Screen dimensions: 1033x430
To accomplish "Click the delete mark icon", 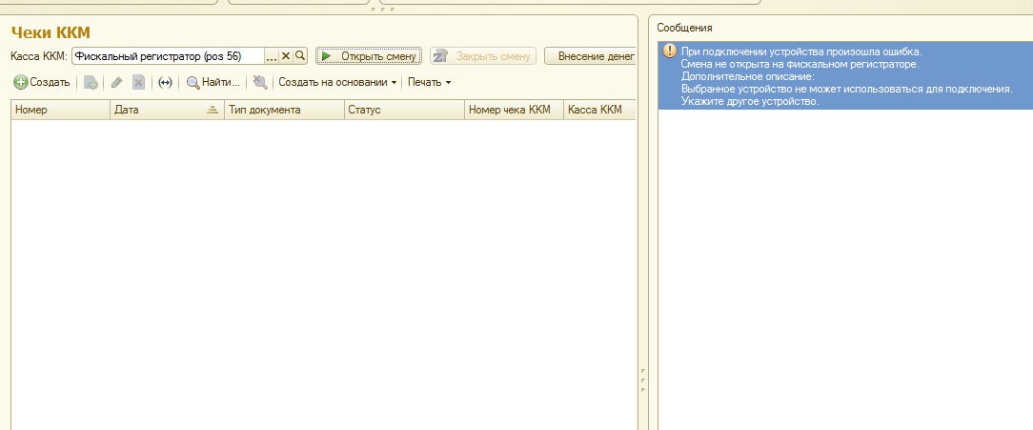I will click(x=138, y=82).
